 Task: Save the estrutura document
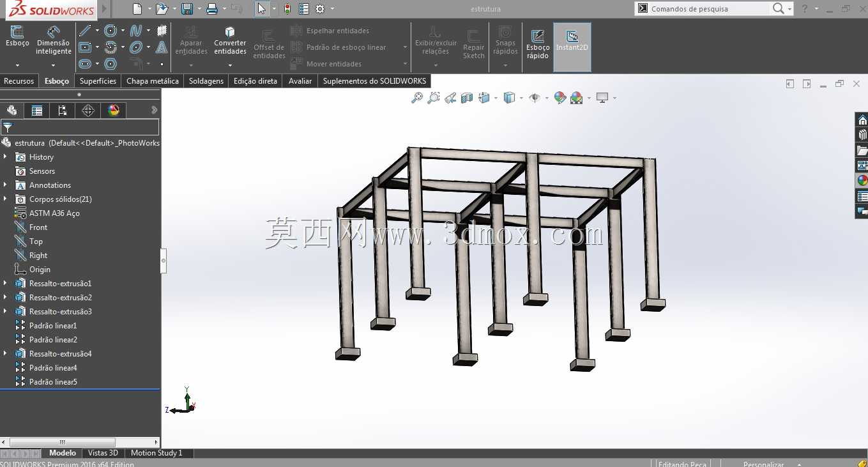tap(187, 9)
